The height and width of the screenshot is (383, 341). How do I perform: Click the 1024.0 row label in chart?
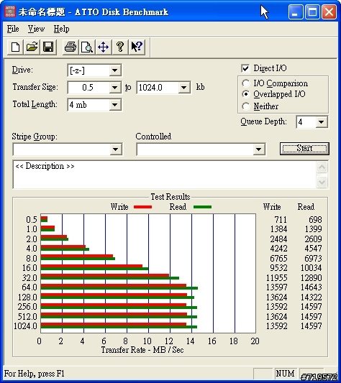click(x=25, y=326)
